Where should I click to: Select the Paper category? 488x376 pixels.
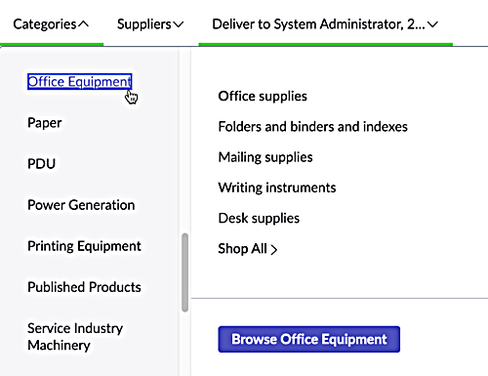45,123
